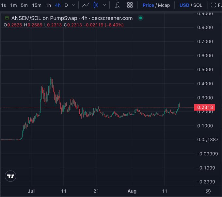Select the active 4h timeframe
The width and height of the screenshot is (222, 197).
coord(58,5)
